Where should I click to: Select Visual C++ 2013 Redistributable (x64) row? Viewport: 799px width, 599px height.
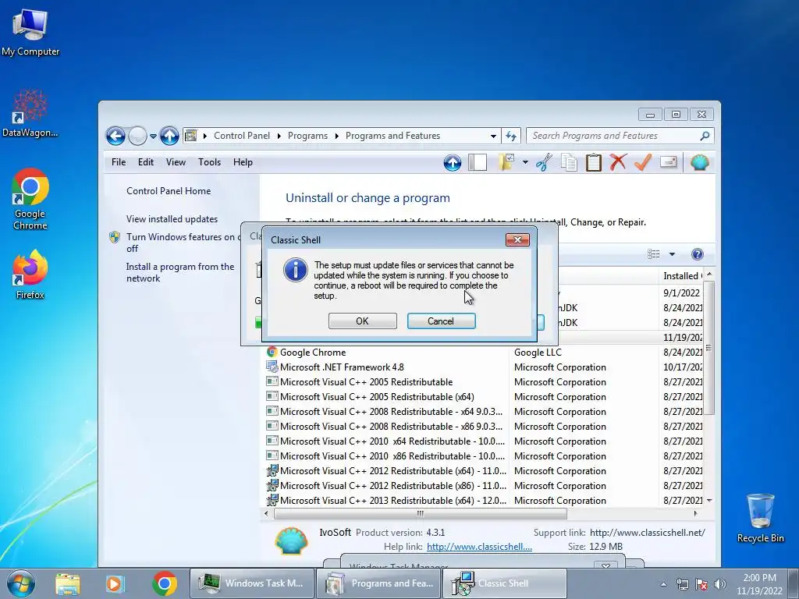click(393, 501)
